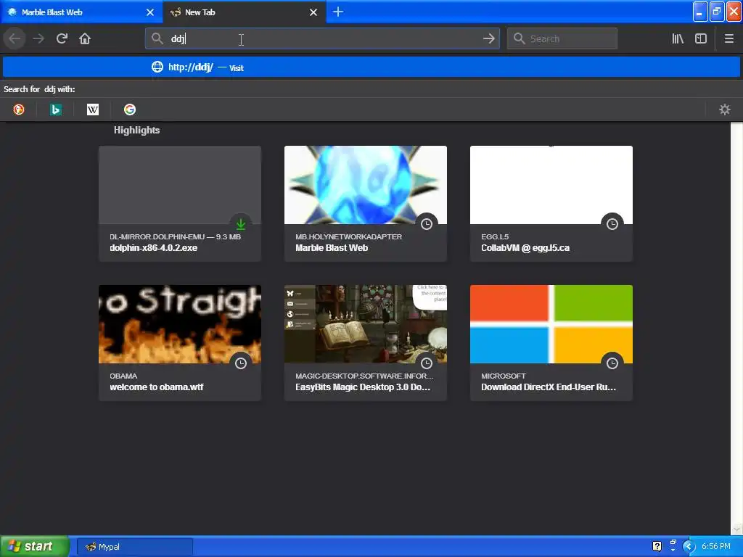Open a new tab with the plus button

338,12
